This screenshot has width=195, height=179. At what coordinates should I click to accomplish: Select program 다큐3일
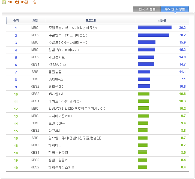(x=54, y=131)
